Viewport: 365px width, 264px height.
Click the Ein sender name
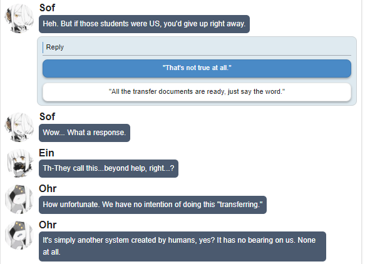click(46, 153)
